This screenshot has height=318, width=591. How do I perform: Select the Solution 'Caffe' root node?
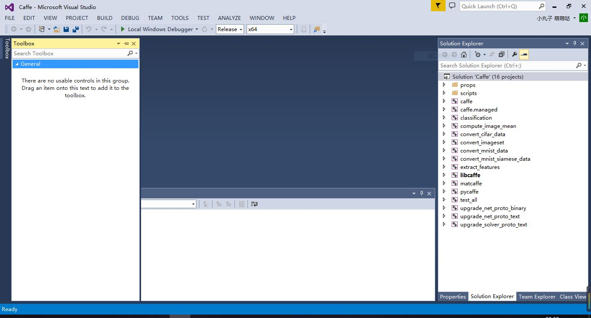[x=488, y=76]
